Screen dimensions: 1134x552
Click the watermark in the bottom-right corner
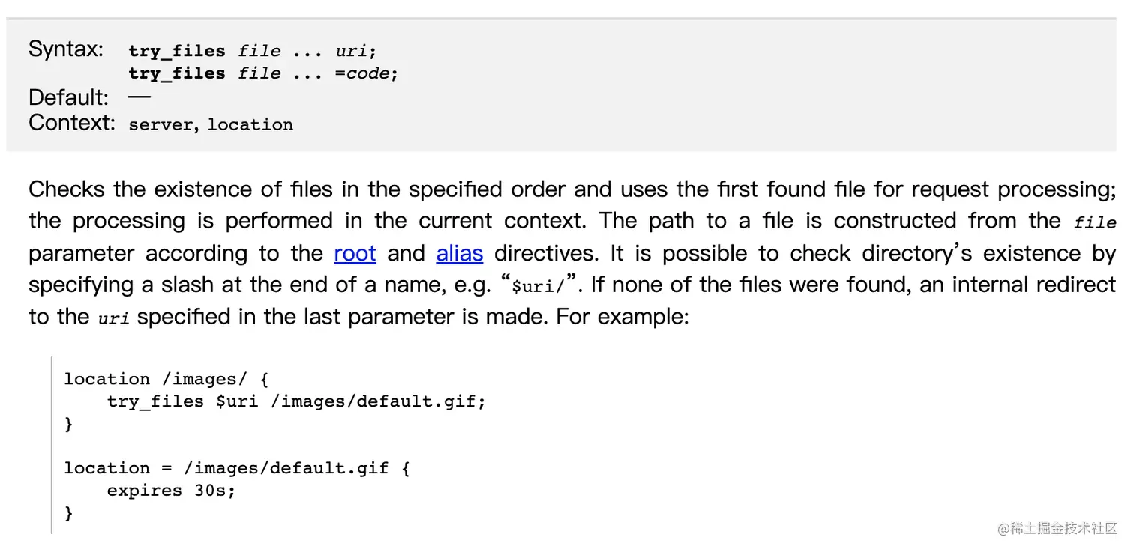1057,528
